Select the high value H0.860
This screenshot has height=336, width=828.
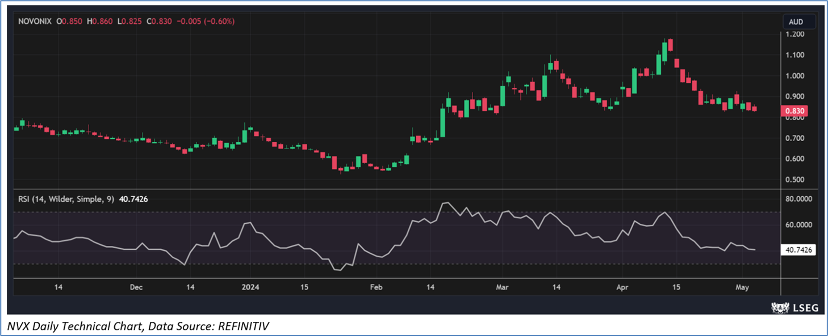100,21
